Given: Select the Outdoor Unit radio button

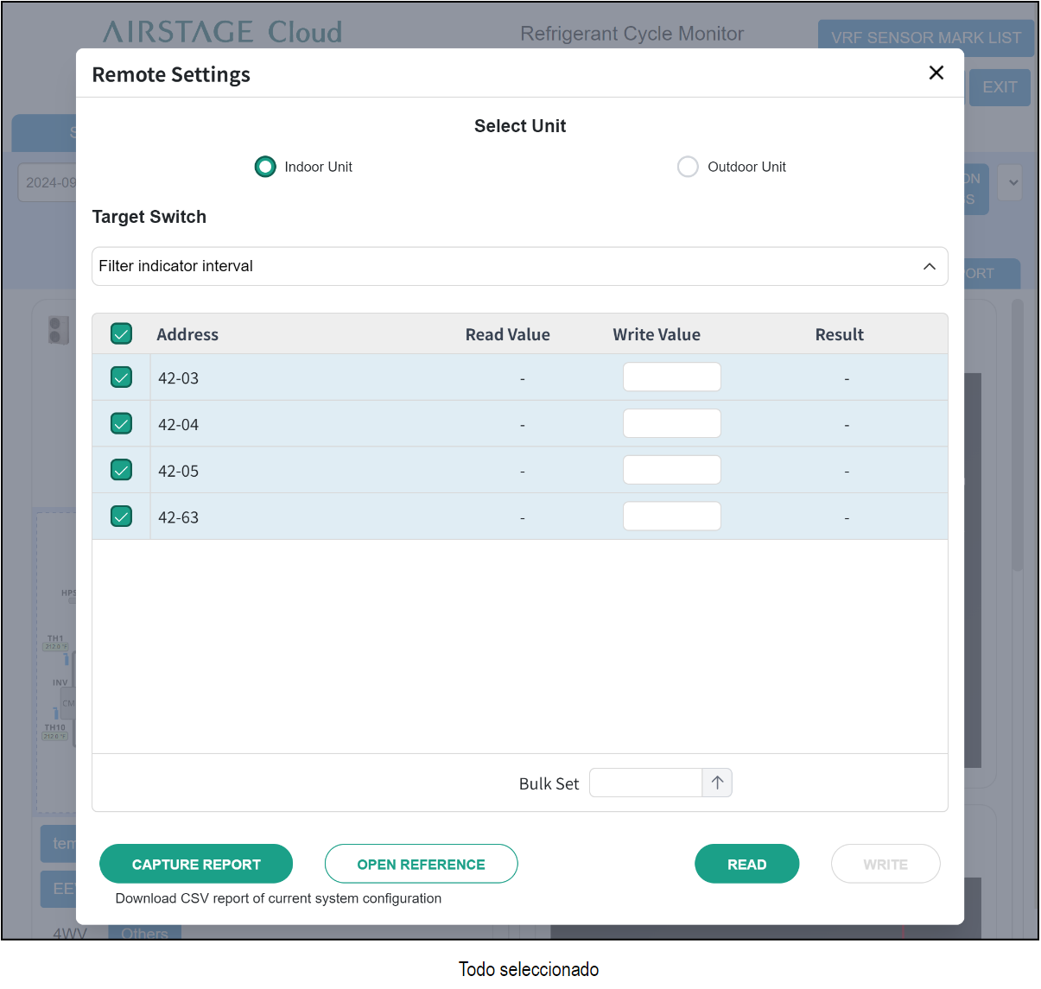Looking at the screenshot, I should [x=688, y=167].
